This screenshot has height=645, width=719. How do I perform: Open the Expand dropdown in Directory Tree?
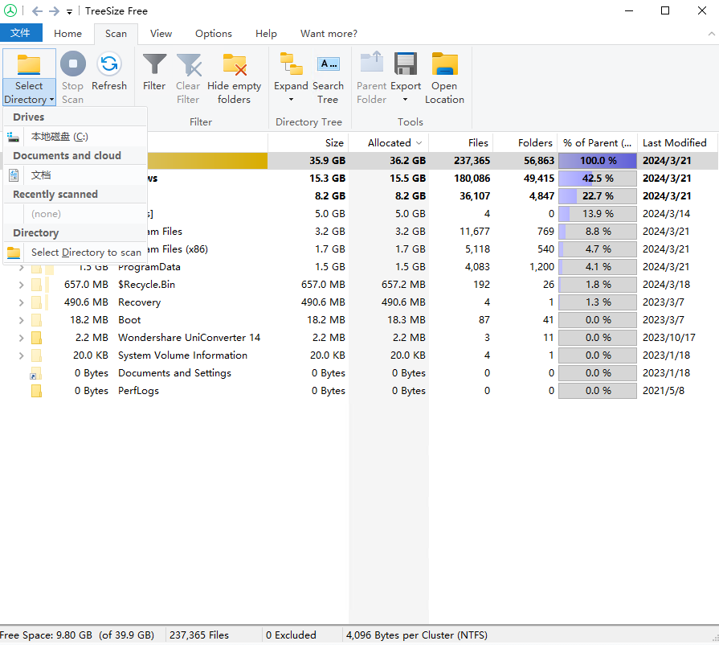click(x=291, y=99)
